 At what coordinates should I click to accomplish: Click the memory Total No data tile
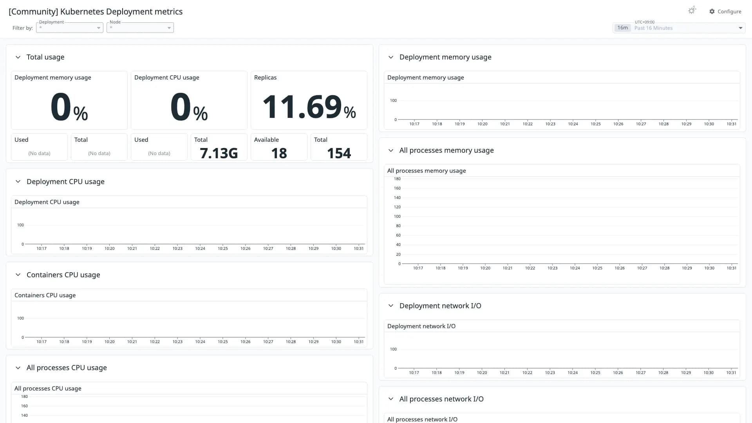pos(99,147)
